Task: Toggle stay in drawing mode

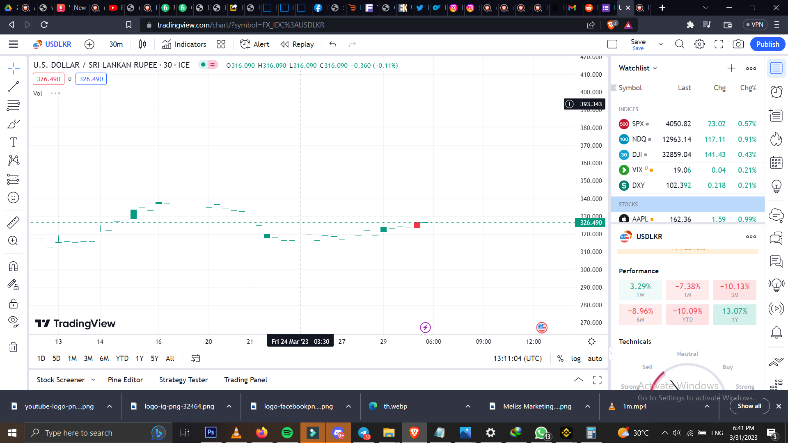Action: [13, 285]
